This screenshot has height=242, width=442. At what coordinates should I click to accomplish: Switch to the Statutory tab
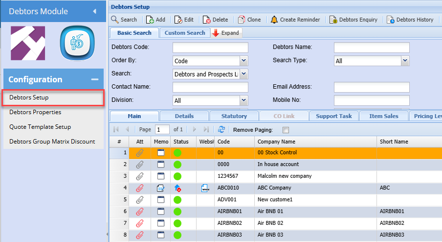[x=234, y=116]
